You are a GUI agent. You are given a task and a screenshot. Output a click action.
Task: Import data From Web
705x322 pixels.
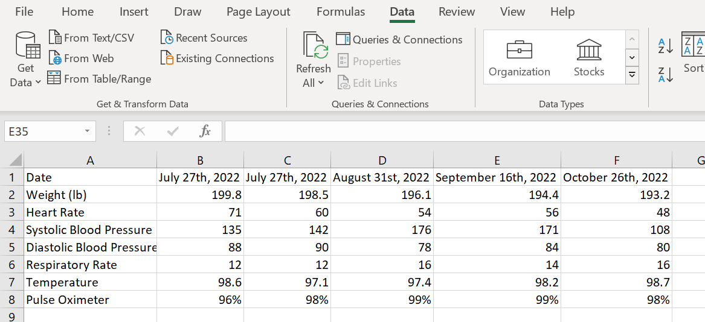click(x=82, y=58)
